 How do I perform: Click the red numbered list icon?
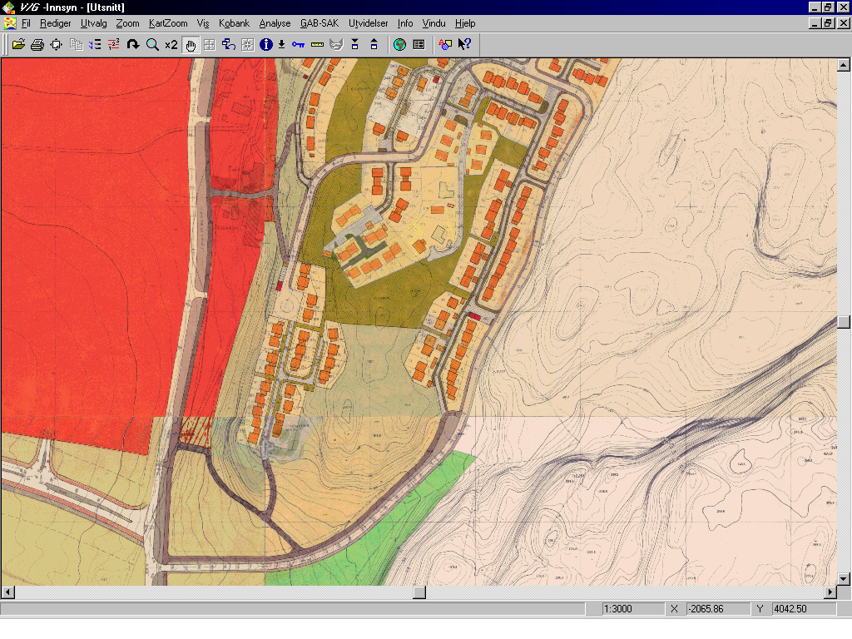click(114, 45)
